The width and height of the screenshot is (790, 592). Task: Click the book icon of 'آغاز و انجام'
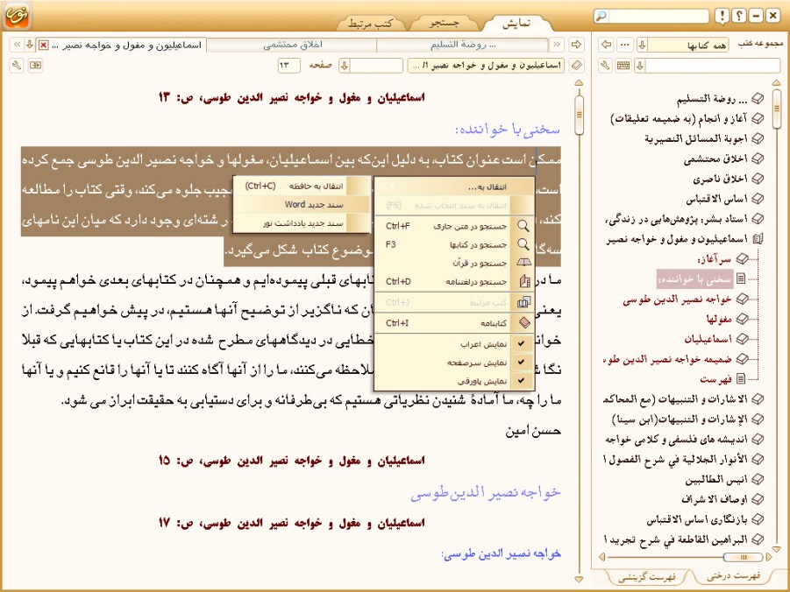758,119
